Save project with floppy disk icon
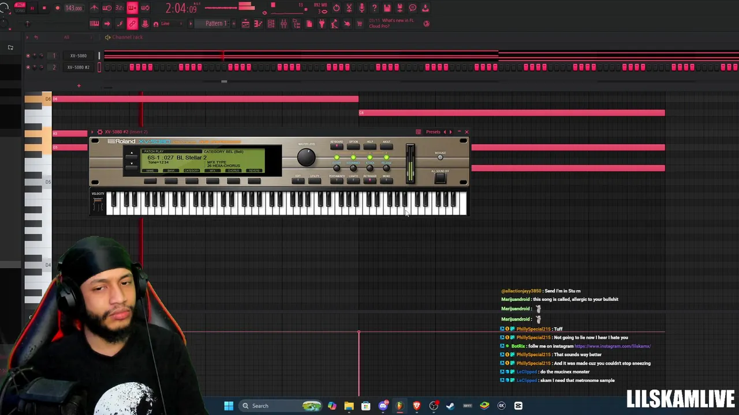739x415 pixels. coord(387,8)
